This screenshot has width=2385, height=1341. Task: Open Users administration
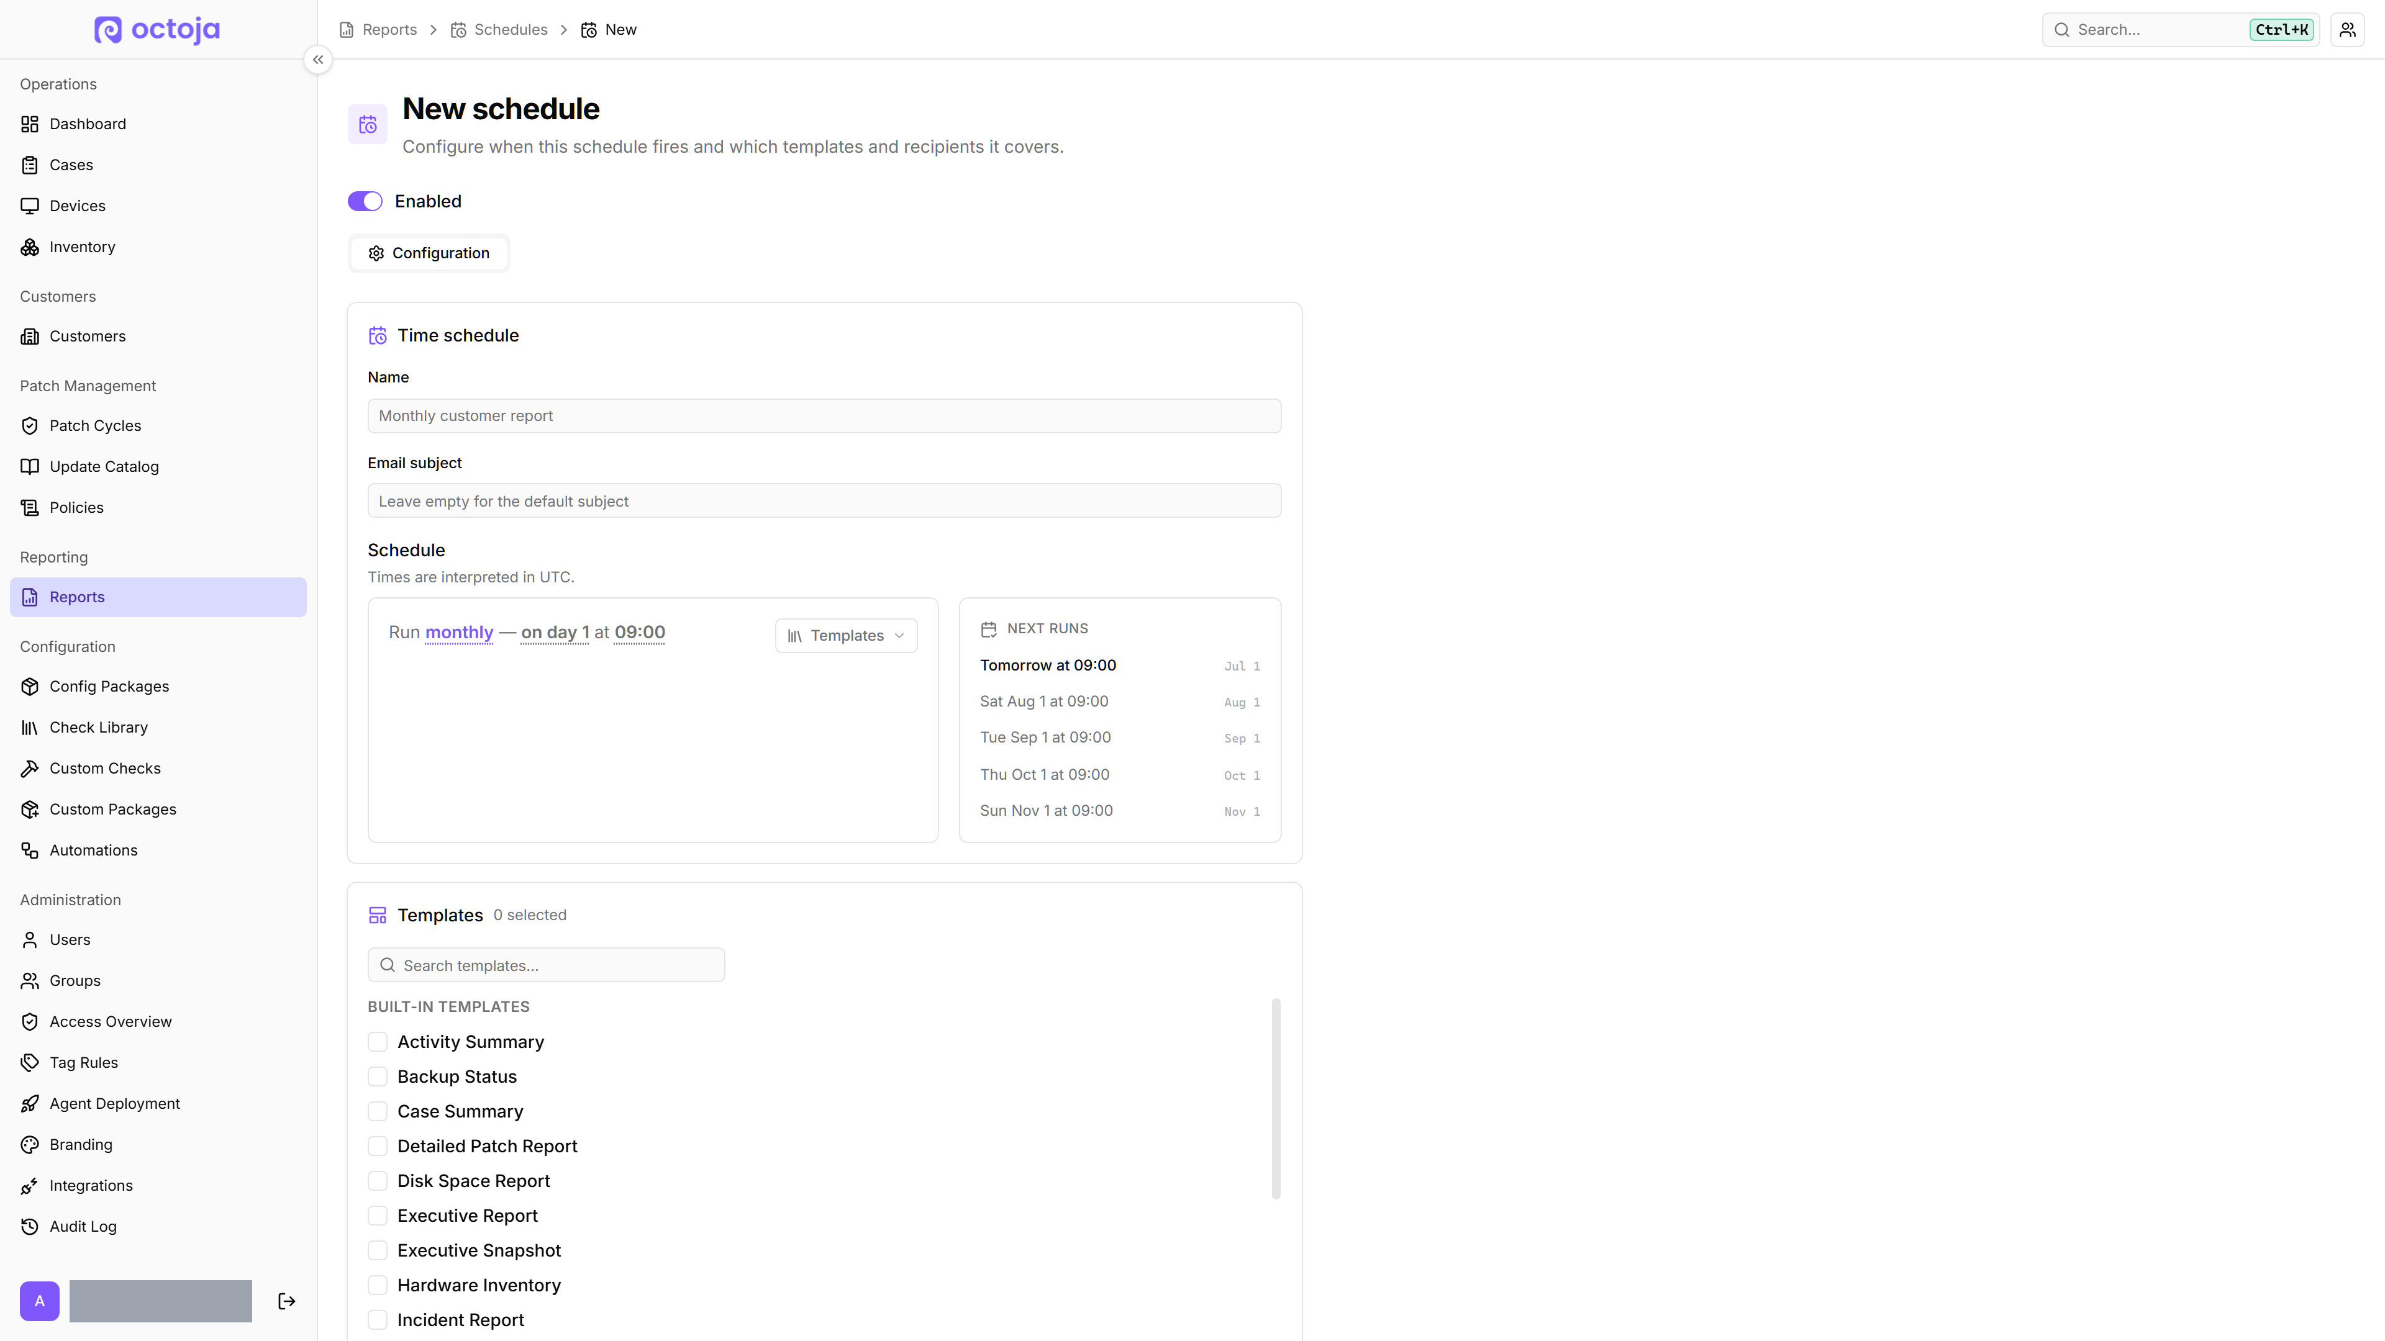click(x=158, y=939)
